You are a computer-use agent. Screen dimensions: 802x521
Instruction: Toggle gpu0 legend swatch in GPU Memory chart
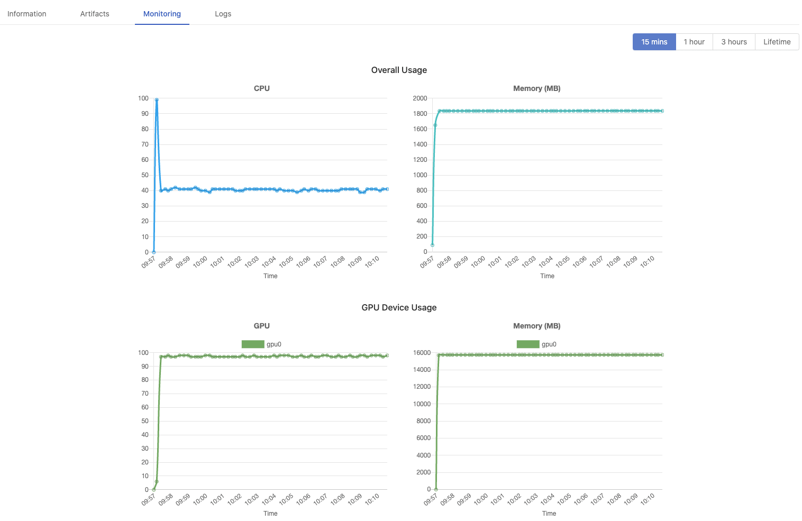click(528, 344)
